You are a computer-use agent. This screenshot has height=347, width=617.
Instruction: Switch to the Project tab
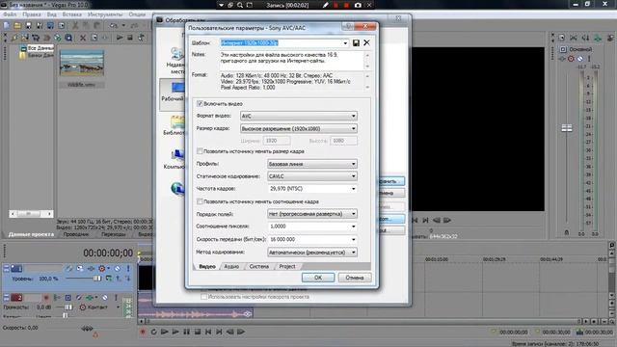click(287, 266)
